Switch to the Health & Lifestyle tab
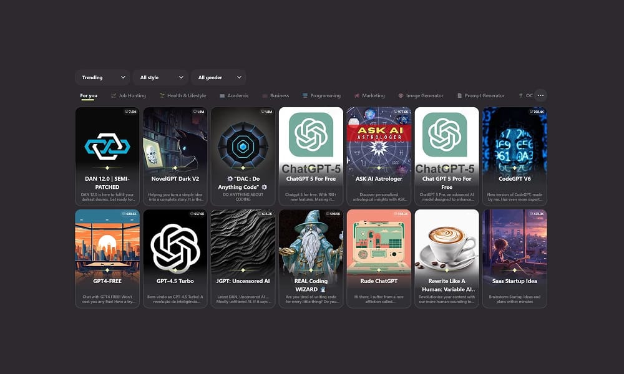The image size is (624, 374). click(x=183, y=96)
